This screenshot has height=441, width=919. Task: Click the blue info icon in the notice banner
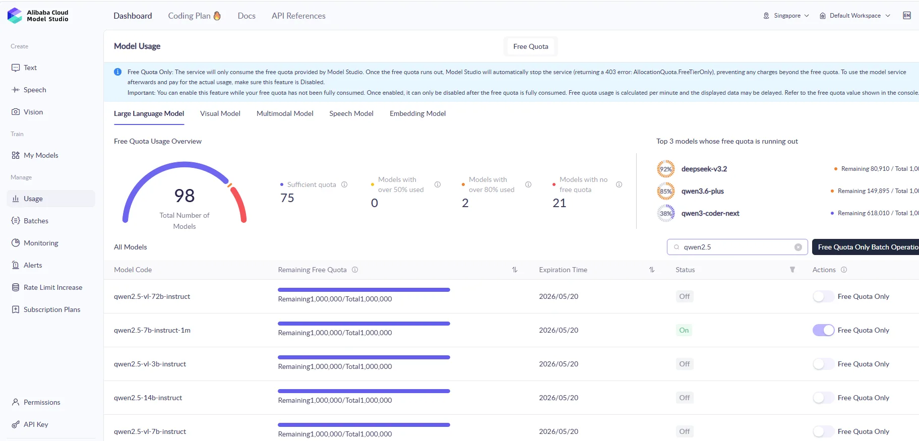click(x=117, y=72)
